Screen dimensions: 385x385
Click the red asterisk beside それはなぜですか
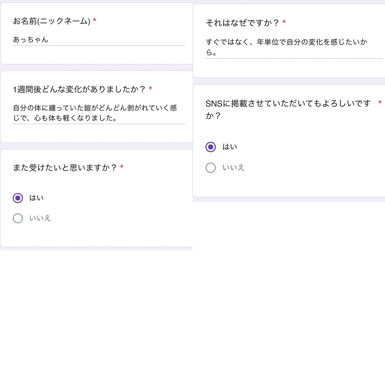[x=284, y=22]
